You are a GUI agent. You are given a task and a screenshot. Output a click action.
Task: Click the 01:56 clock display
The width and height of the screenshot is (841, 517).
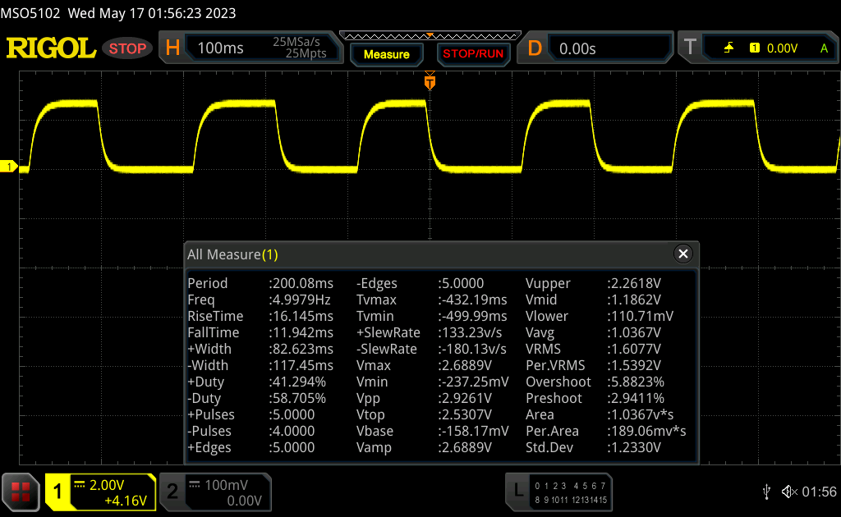[x=819, y=492]
